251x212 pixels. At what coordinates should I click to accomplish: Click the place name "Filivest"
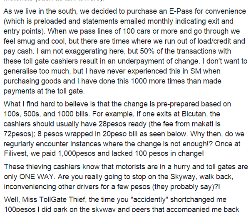click(x=16, y=154)
